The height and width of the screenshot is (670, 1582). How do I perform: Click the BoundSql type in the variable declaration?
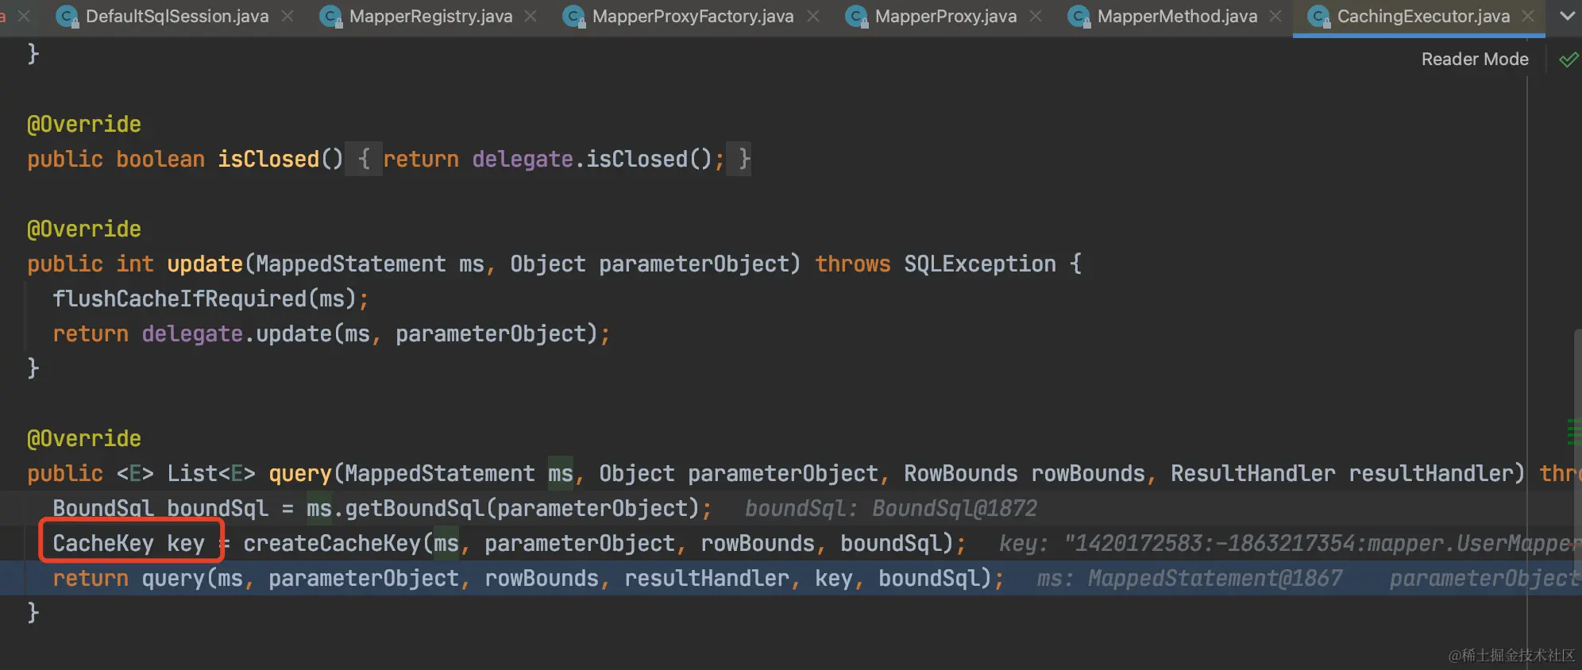103,508
